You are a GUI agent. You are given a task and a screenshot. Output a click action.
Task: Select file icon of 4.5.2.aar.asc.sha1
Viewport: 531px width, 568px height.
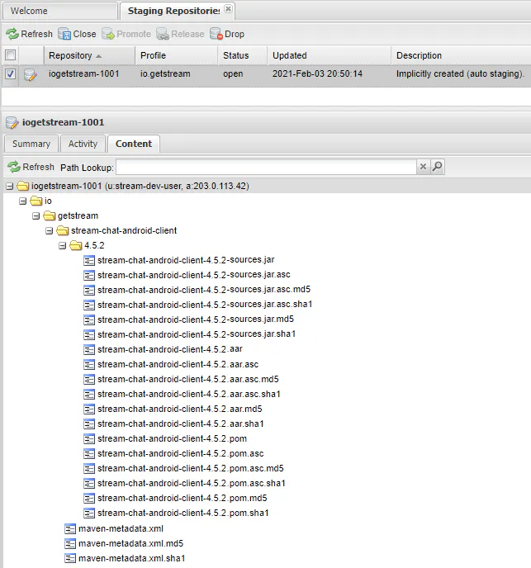[89, 395]
